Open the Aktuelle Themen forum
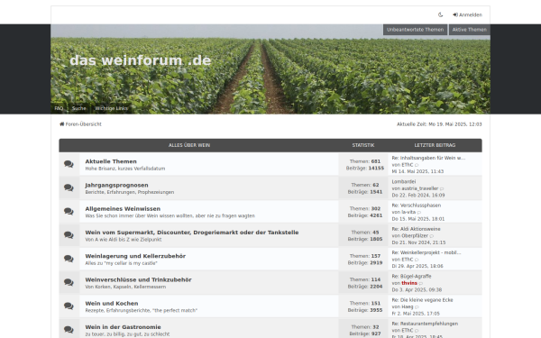Screen dimensions: 541x338 tap(111, 161)
